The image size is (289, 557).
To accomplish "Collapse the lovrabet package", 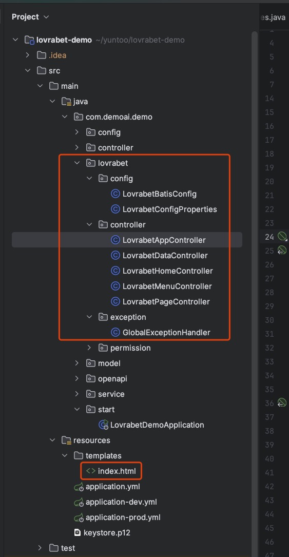I will pyautogui.click(x=76, y=163).
